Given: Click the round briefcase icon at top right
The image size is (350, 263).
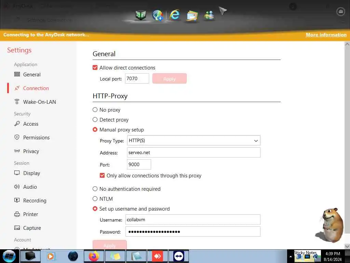Looking at the screenshot, I should pos(341,12).
